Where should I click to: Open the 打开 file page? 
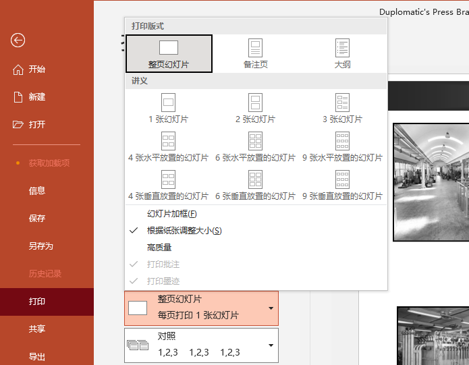tap(47, 124)
